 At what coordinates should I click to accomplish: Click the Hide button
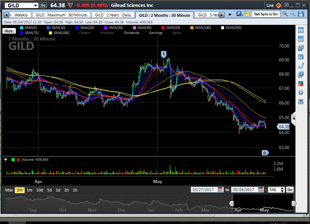tap(9, 31)
